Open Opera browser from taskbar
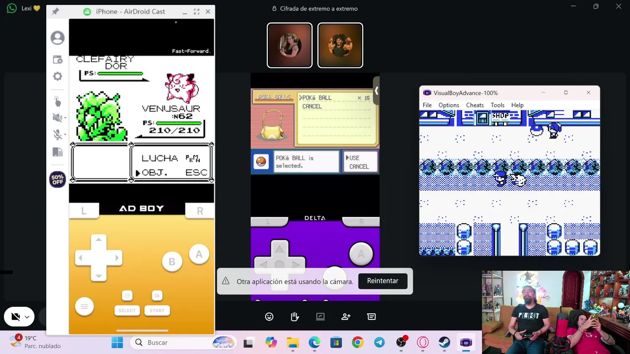Viewport: 630px width, 354px height. coord(423,343)
